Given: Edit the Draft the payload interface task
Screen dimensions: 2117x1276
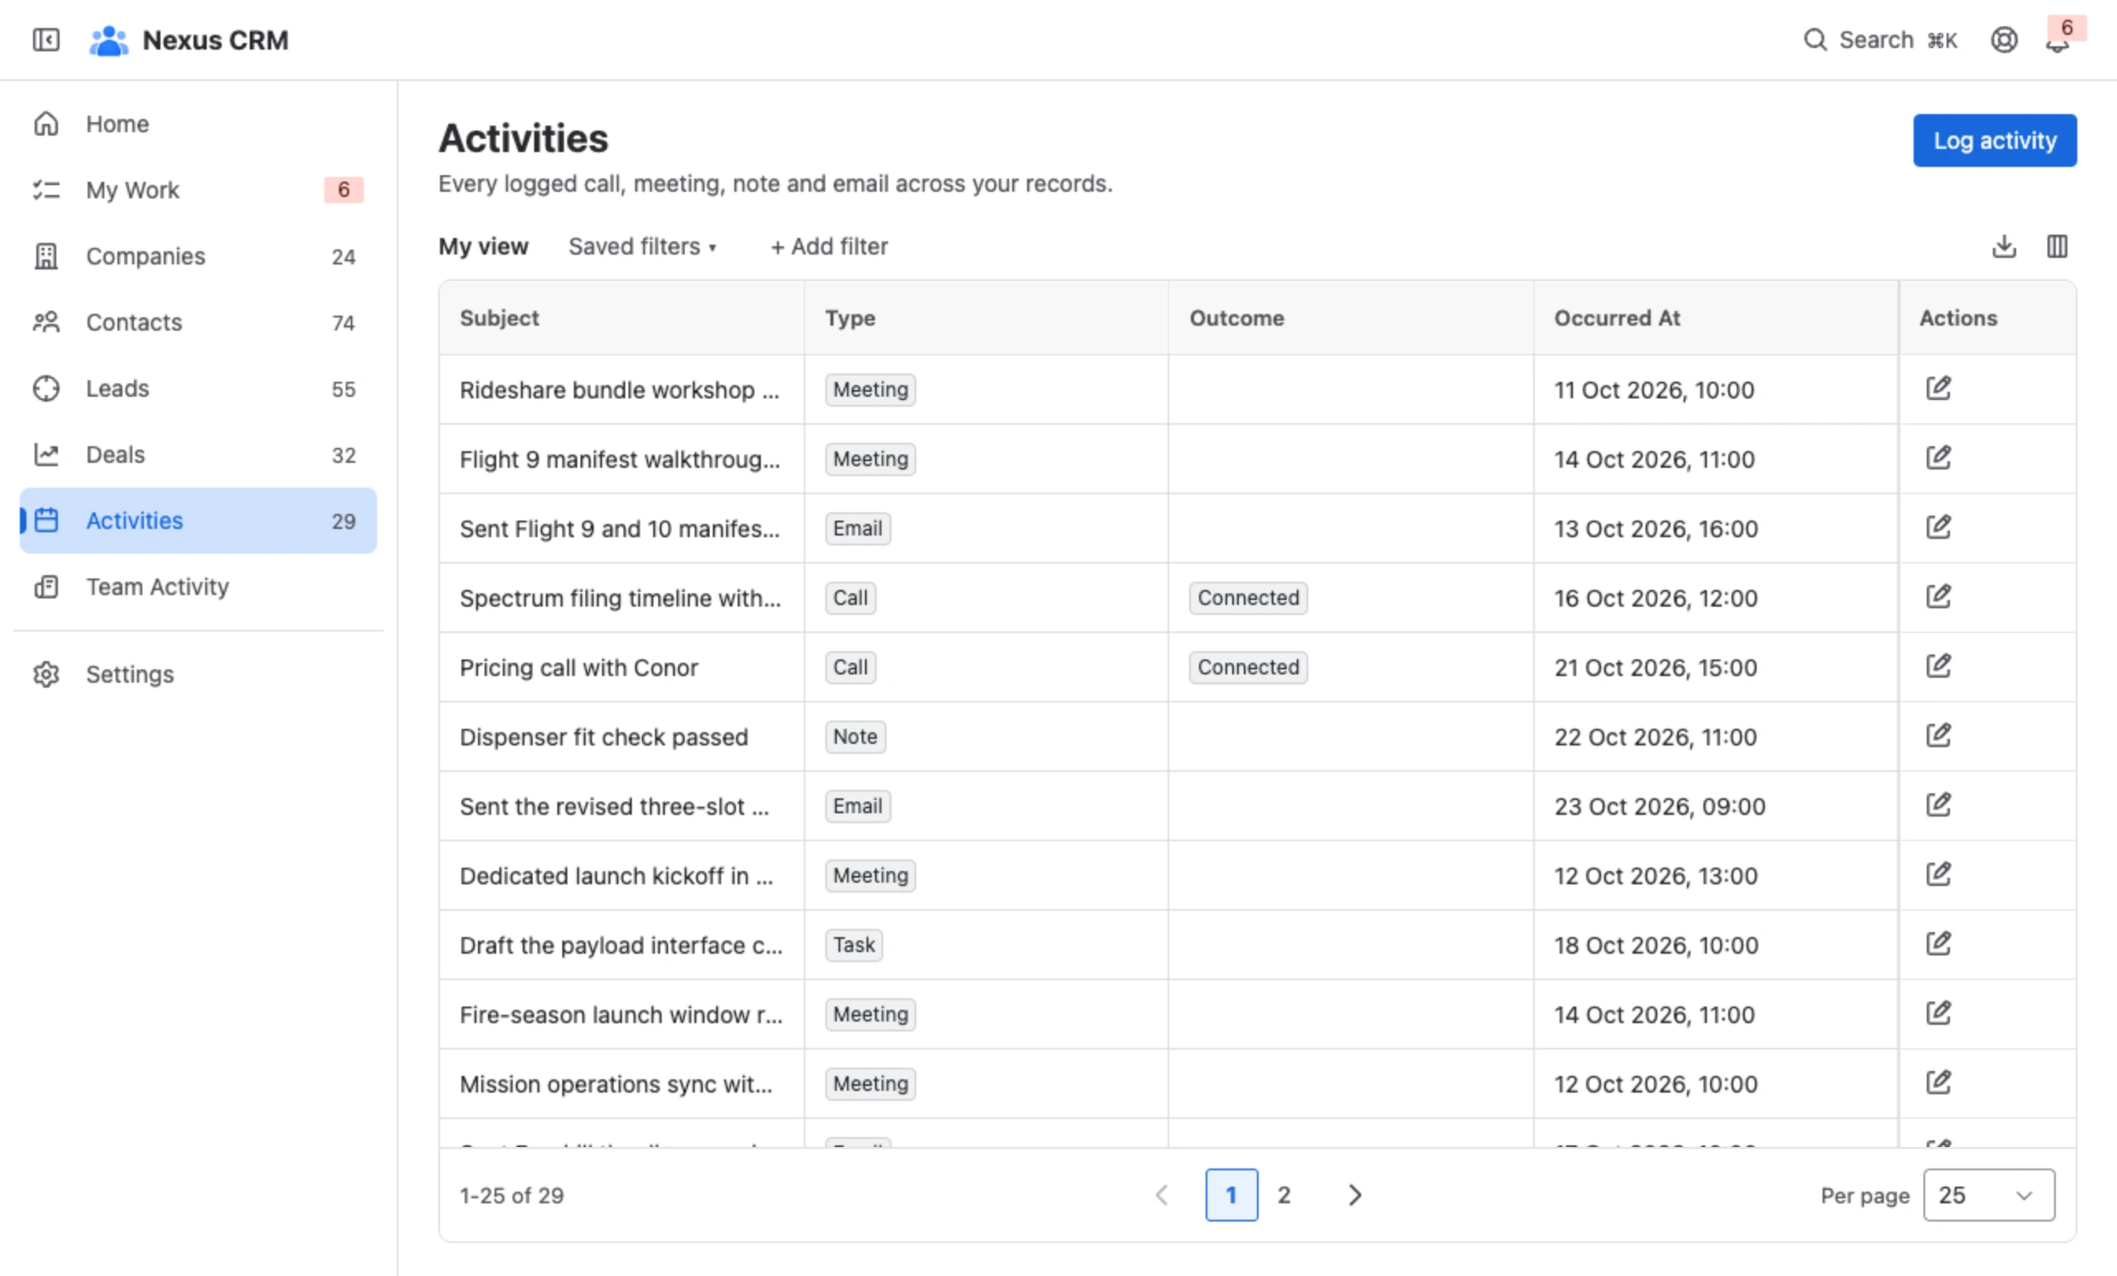Looking at the screenshot, I should click(x=1938, y=944).
